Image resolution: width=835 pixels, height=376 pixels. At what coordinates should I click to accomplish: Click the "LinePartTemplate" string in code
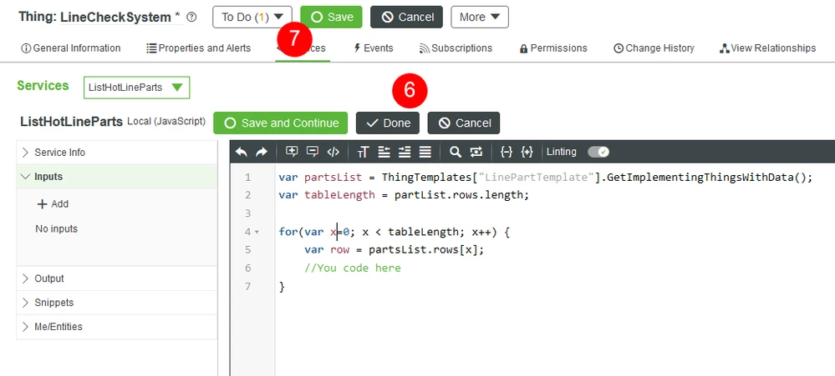(x=535, y=178)
